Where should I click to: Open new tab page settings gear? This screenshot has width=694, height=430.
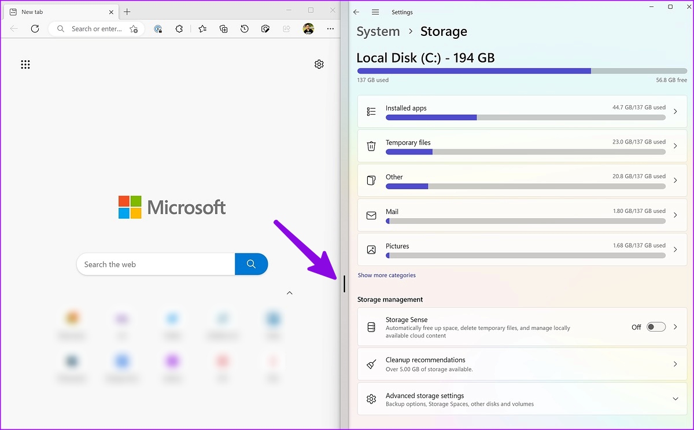point(319,64)
